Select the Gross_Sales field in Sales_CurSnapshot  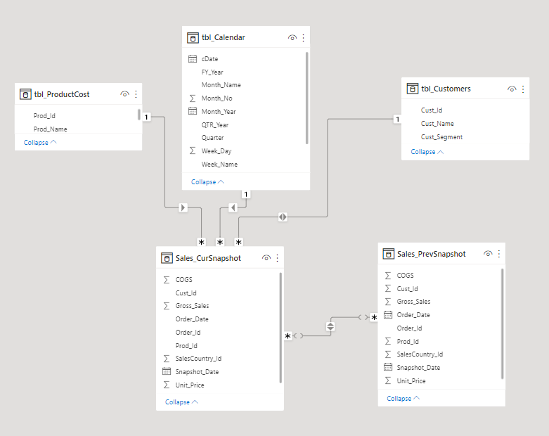(x=192, y=306)
